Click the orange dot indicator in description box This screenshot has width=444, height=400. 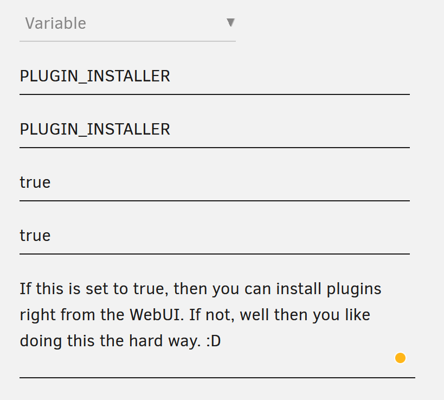click(400, 358)
